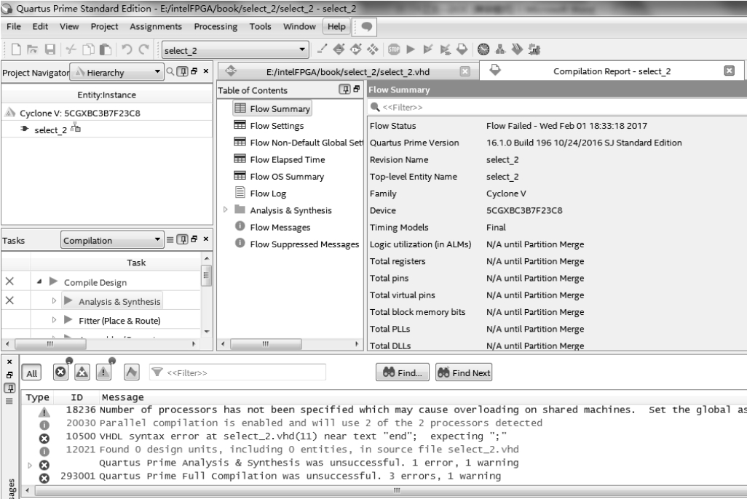Open the Window menu

(x=299, y=27)
